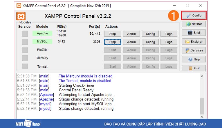222x128 pixels.
Task: Start the FileZilla module
Action: 113,50
